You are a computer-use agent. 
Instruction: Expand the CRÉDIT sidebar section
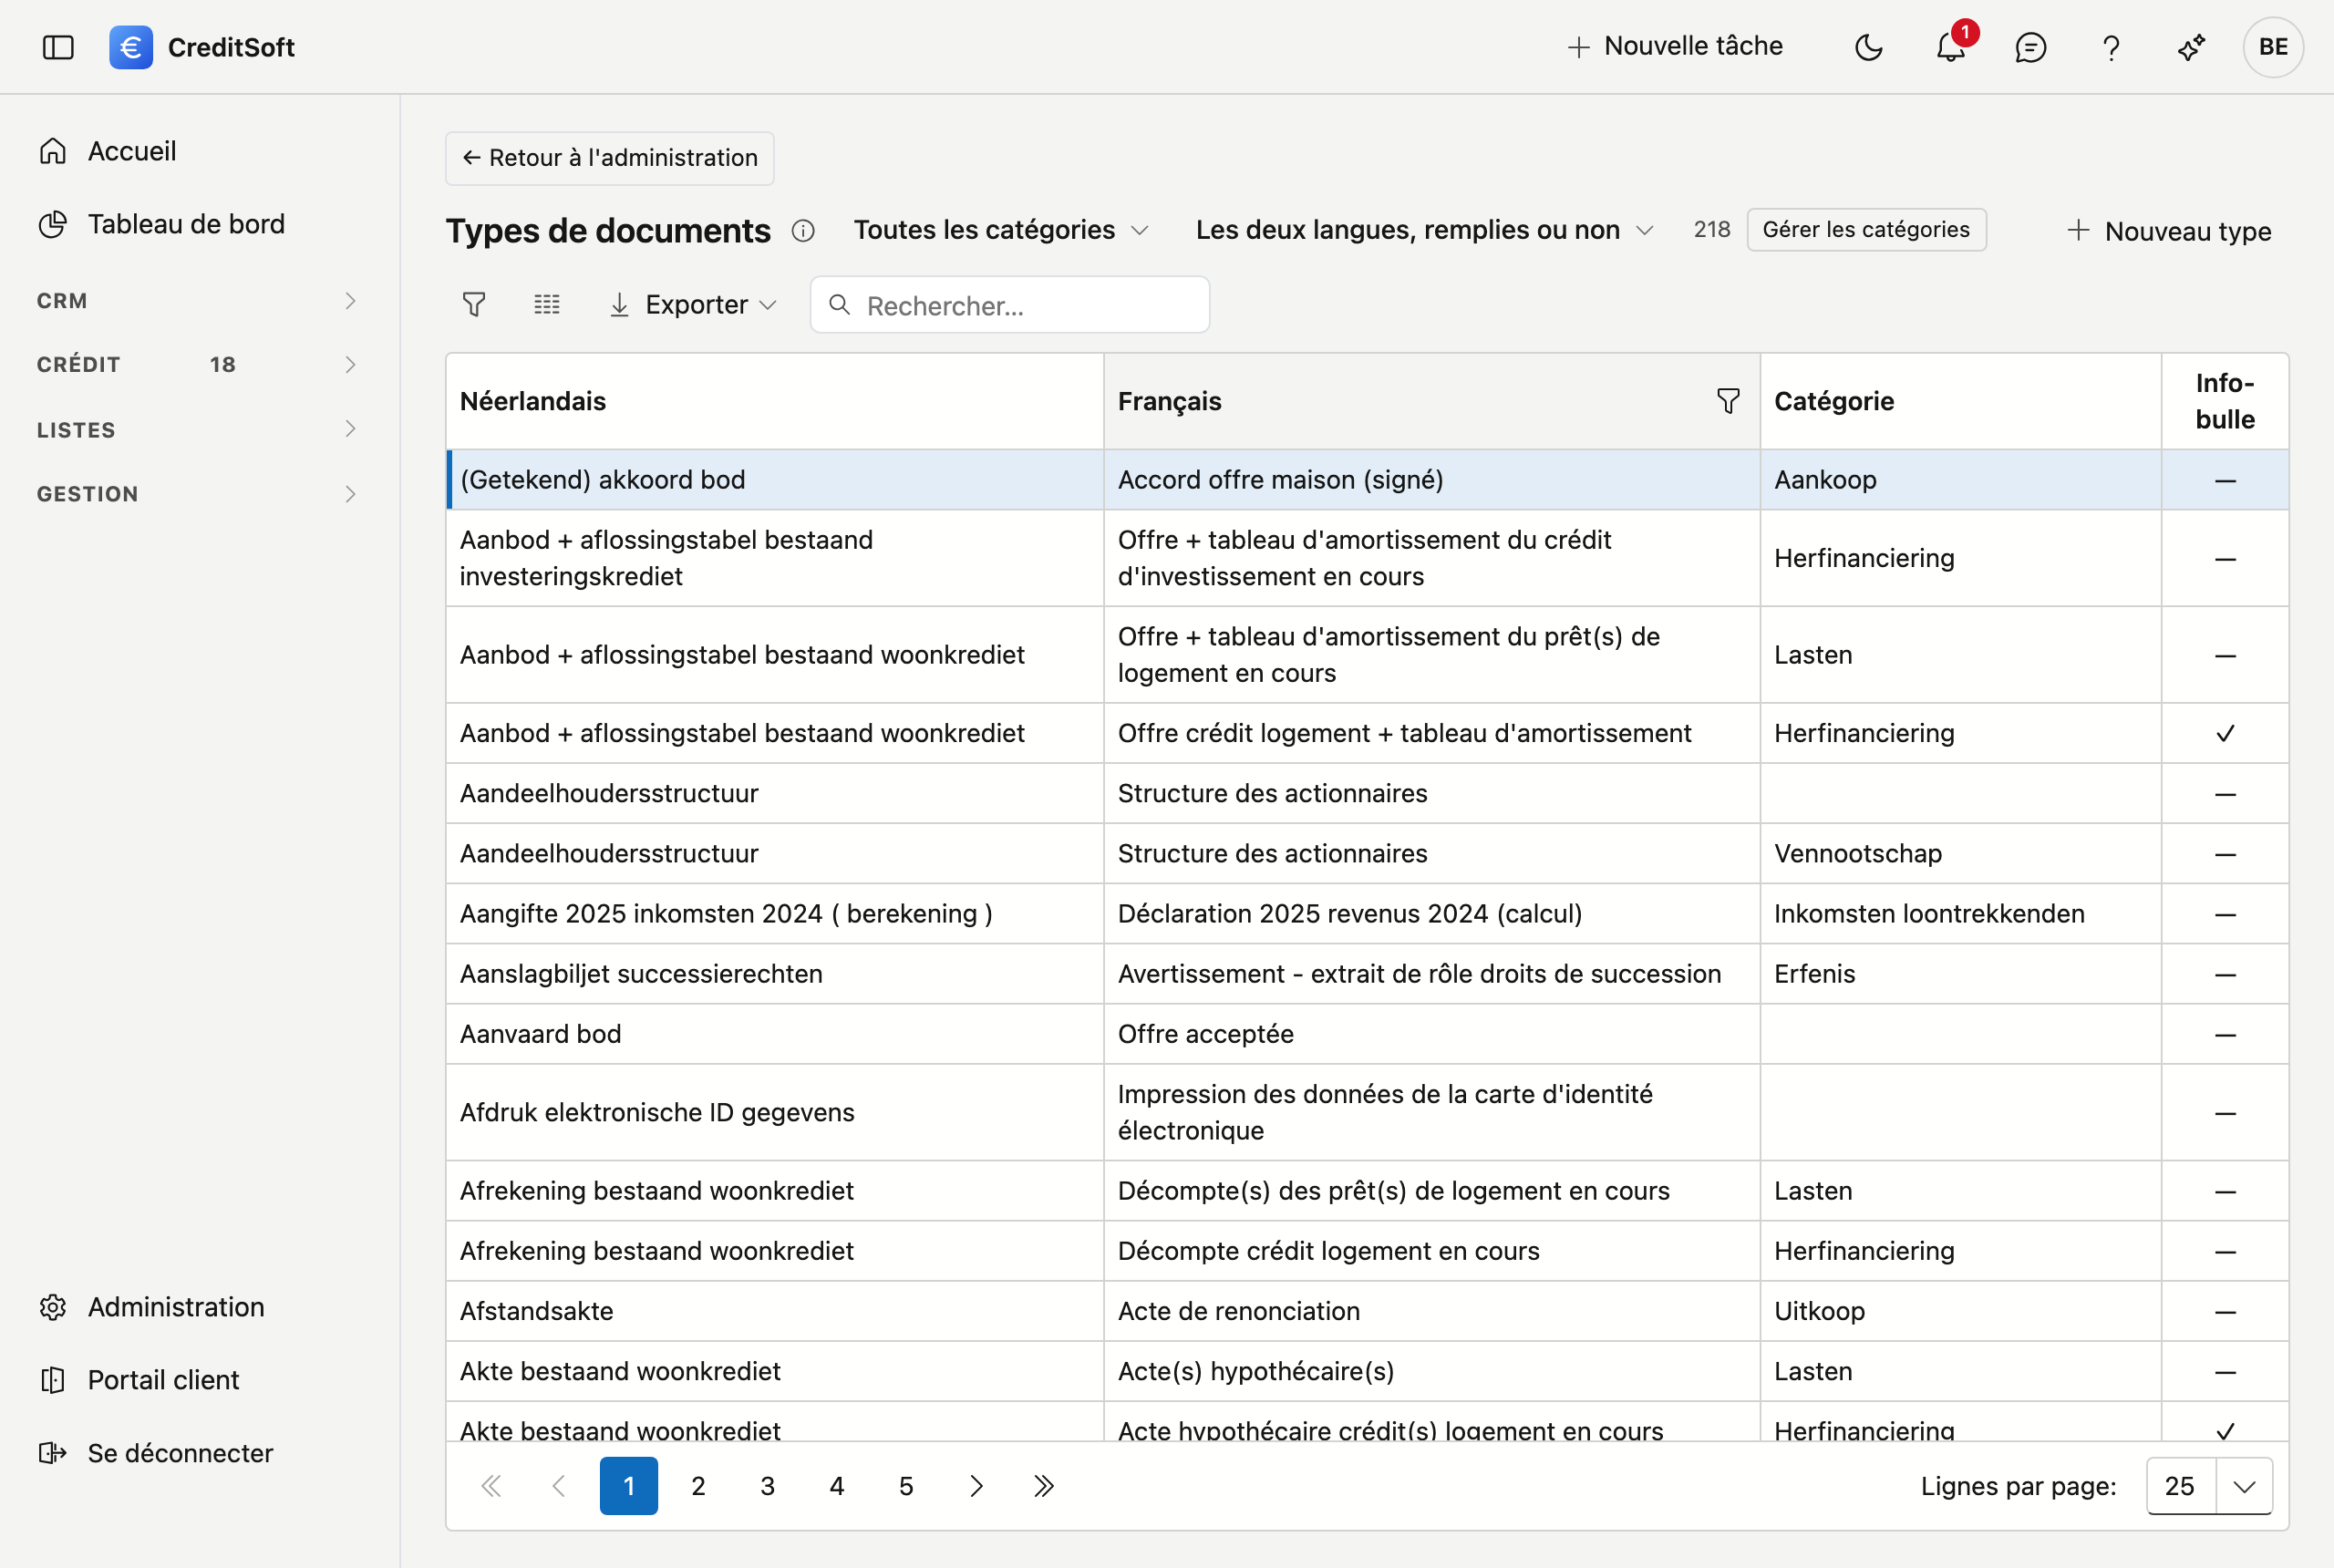point(197,364)
